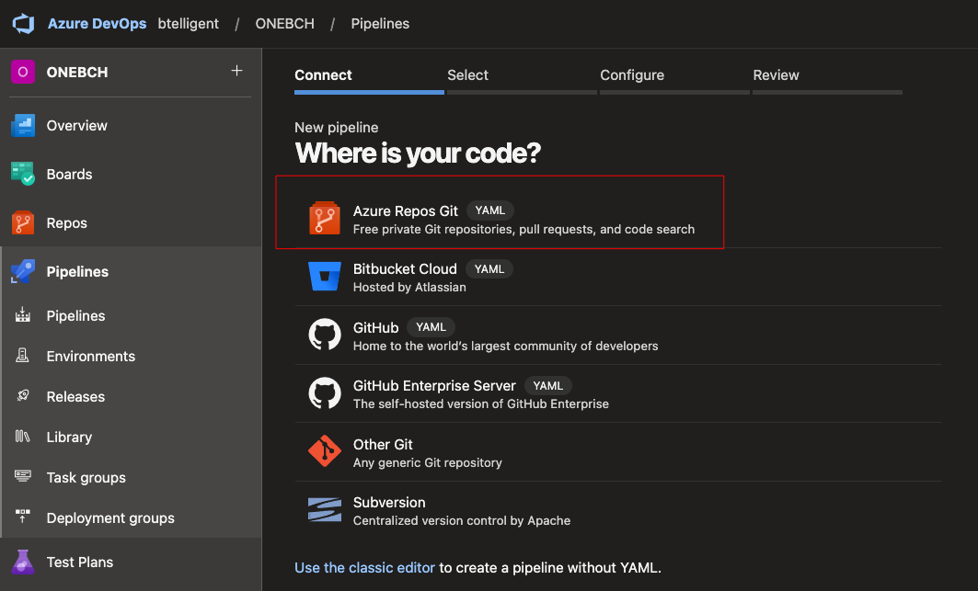Open the Repos sidebar icon
Image resolution: width=978 pixels, height=591 pixels.
click(x=23, y=223)
